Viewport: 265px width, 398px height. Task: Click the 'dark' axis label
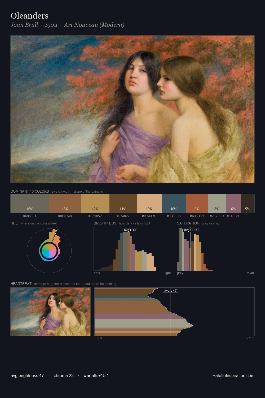pyautogui.click(x=97, y=273)
